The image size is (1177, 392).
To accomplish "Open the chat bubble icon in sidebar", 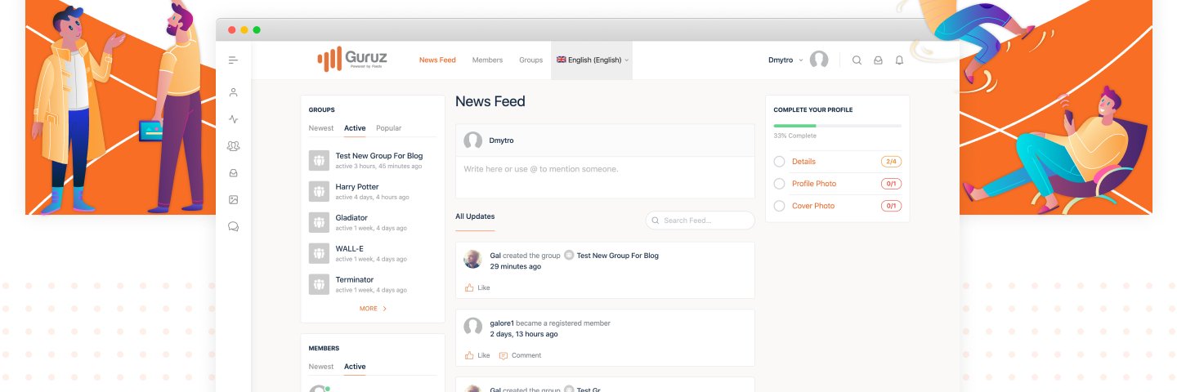I will coord(233,227).
